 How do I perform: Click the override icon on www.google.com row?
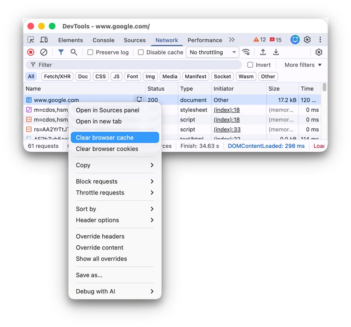pos(139,99)
